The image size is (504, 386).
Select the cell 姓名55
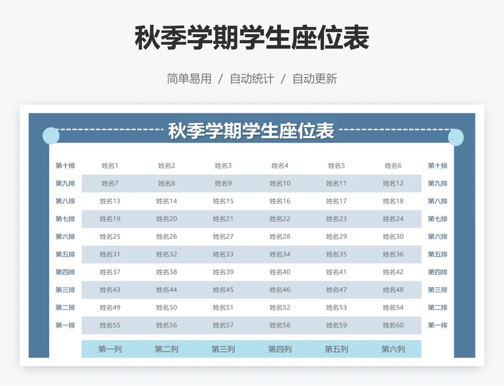click(x=110, y=326)
